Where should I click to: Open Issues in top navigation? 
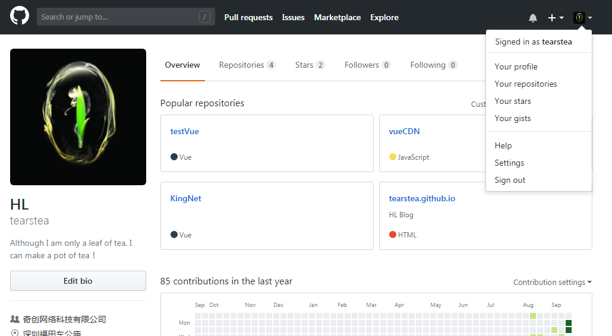293,18
